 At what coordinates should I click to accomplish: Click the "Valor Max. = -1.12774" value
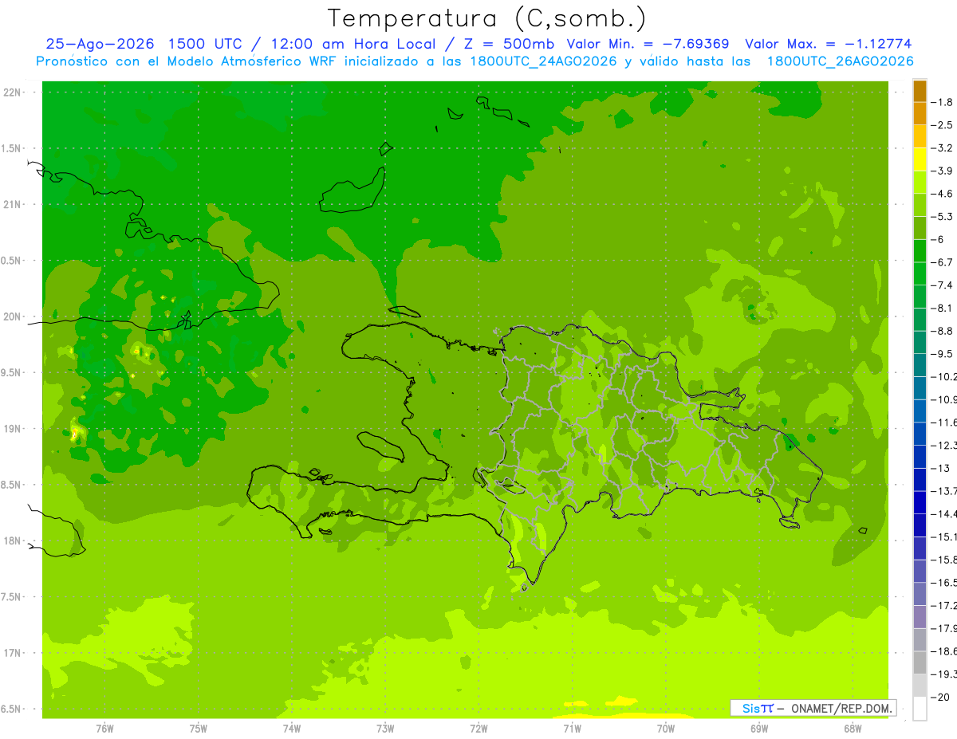[828, 44]
